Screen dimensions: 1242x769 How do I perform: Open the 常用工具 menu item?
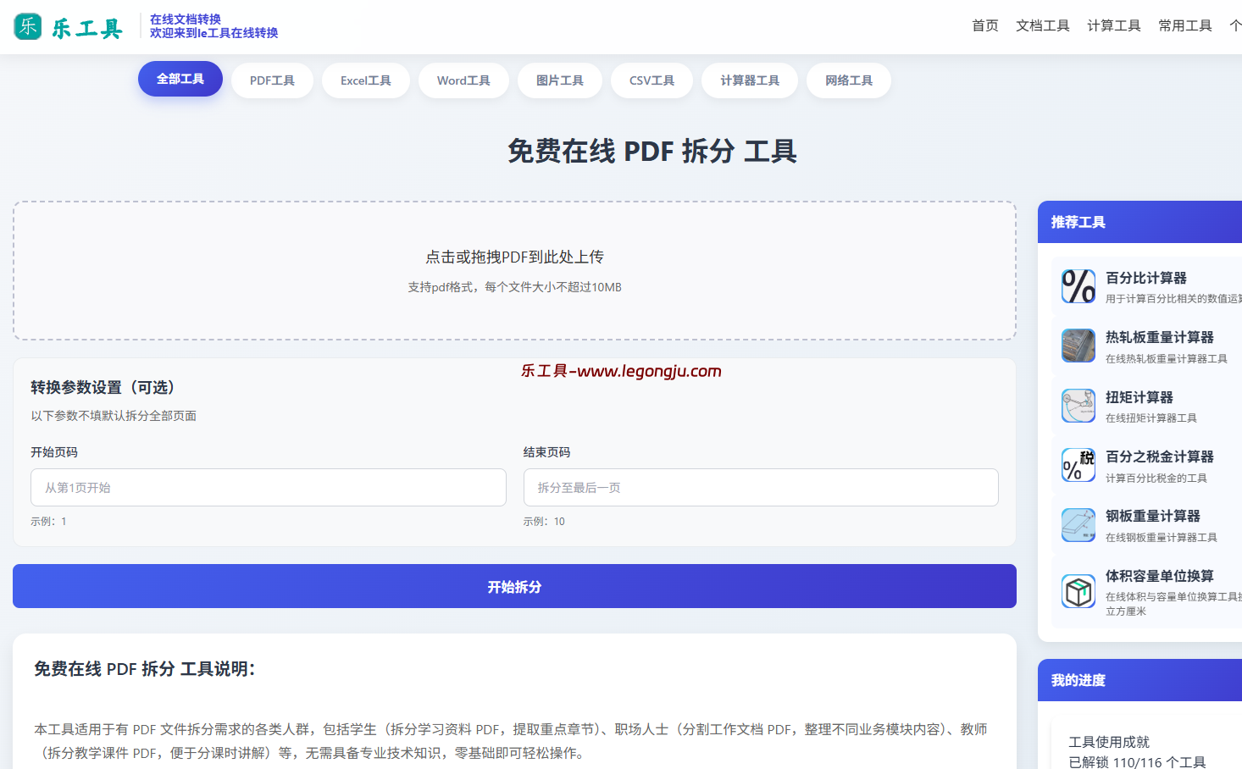tap(1184, 25)
